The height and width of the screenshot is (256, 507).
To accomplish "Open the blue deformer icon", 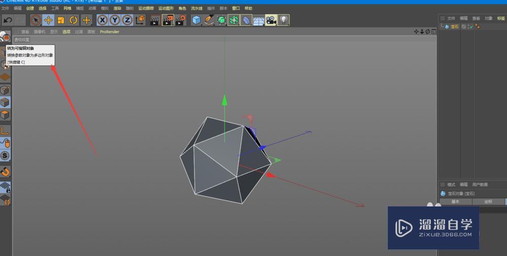I will (246, 20).
